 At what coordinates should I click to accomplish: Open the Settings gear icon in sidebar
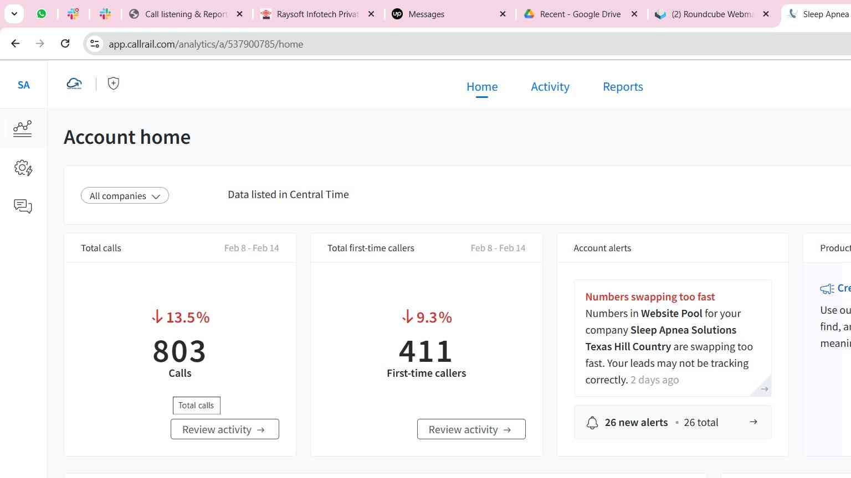click(x=23, y=168)
